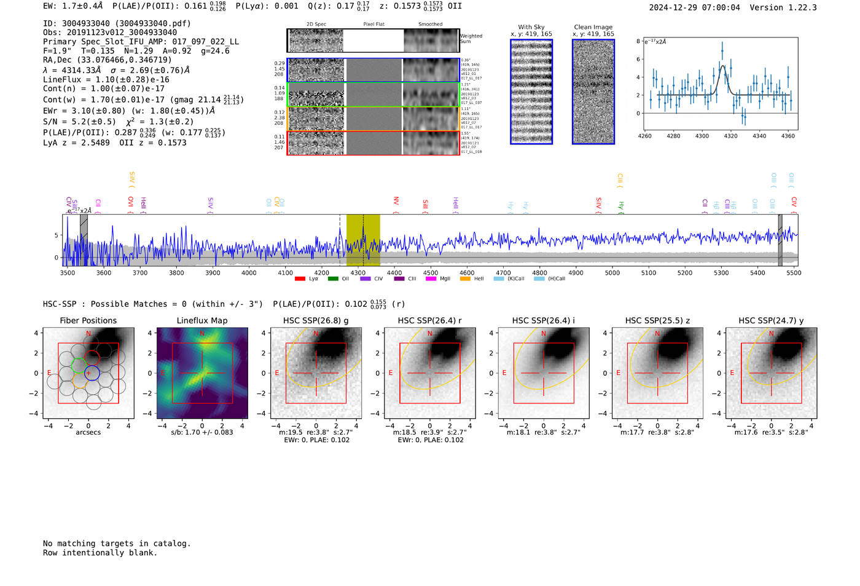This screenshot has width=860, height=586.
Task: Click the hatched gray band near 5460 Å
Action: coord(780,240)
